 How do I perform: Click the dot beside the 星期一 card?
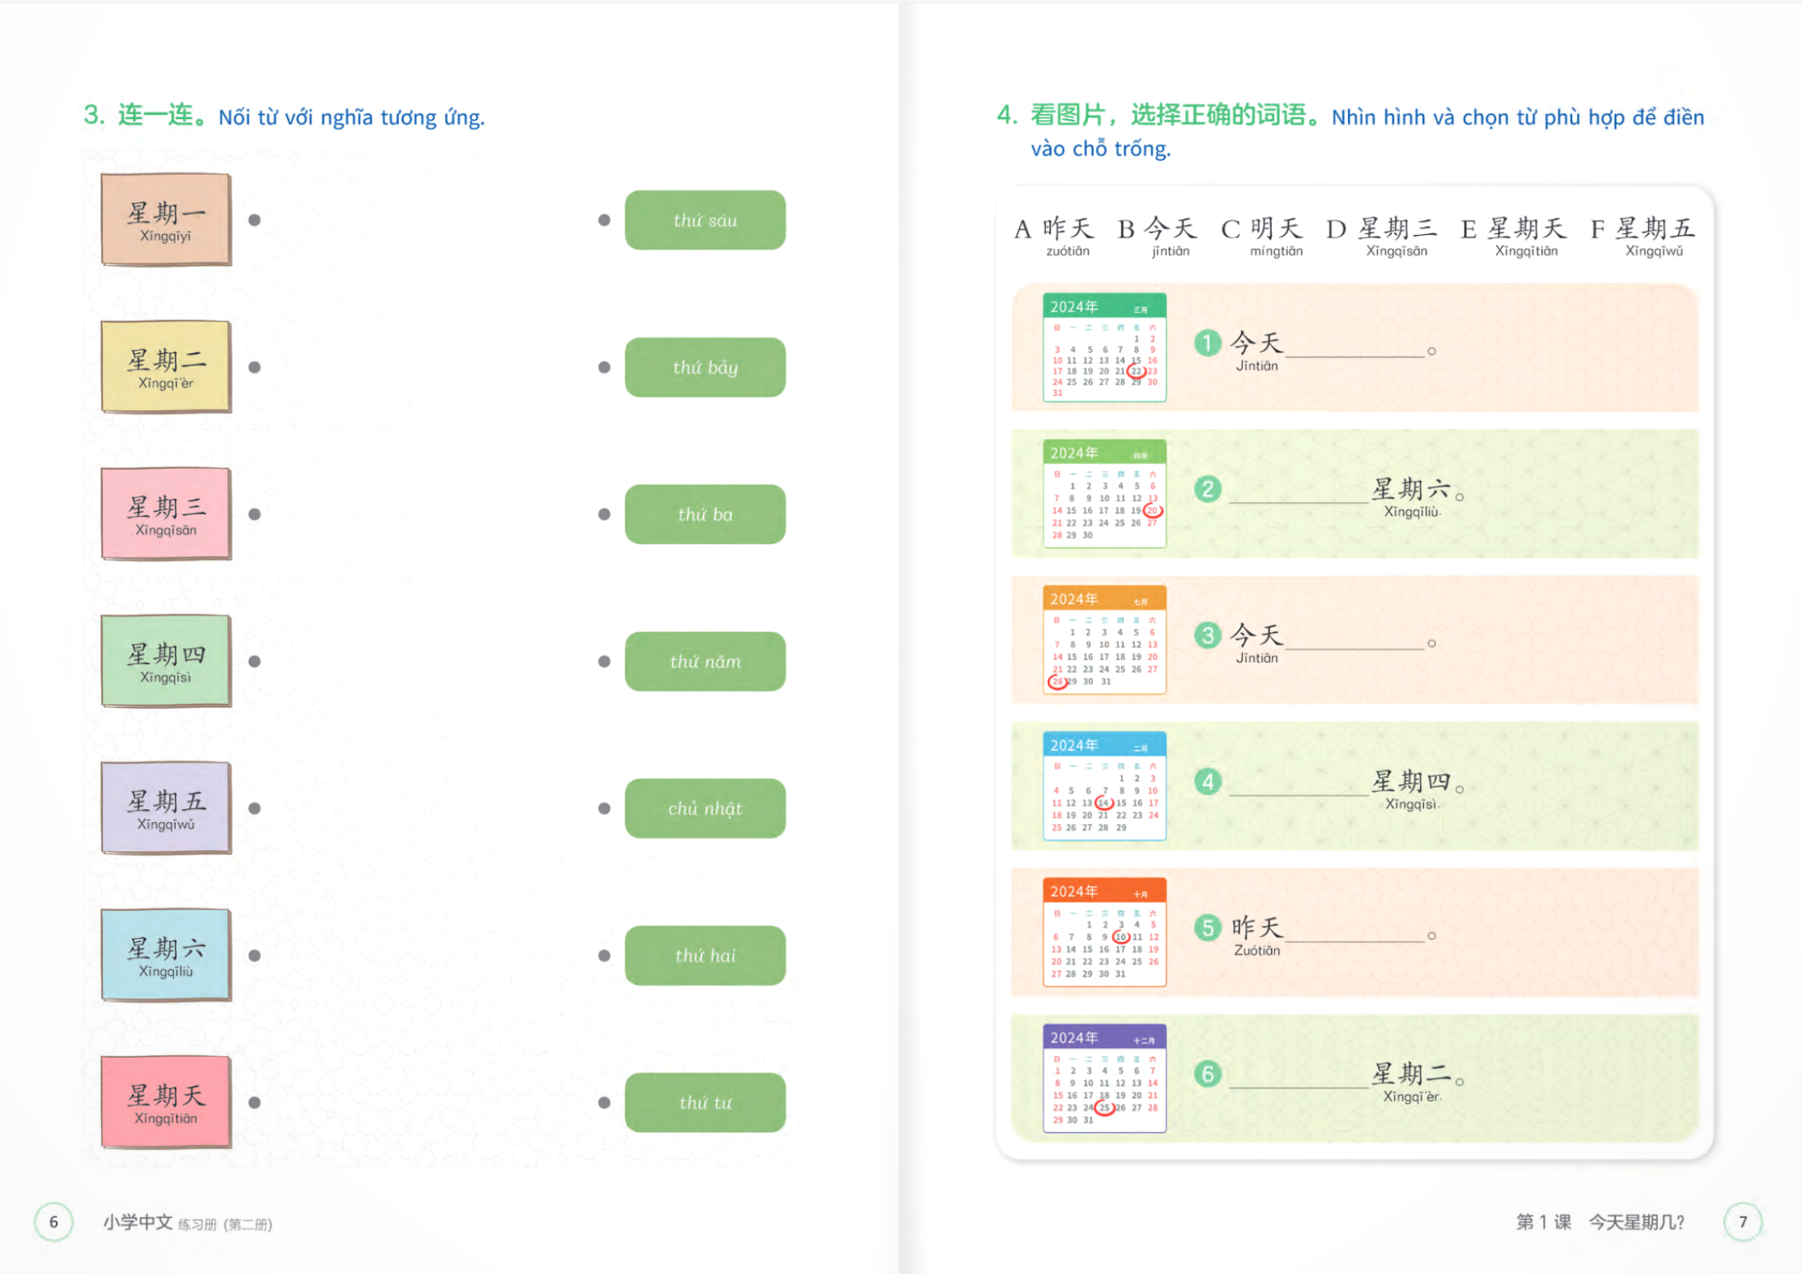tap(254, 220)
